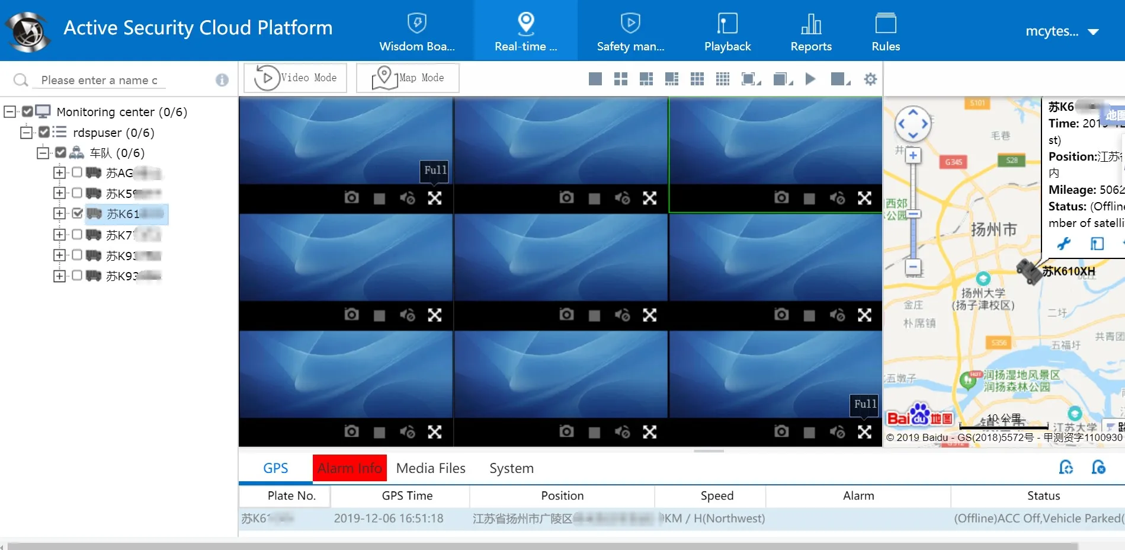1125x550 pixels.
Task: Toggle the Monitoring center checkbox
Action: 27,111
